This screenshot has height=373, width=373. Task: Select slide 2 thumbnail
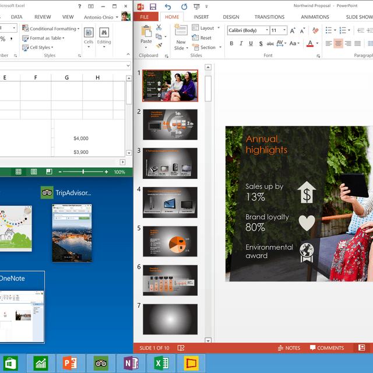pos(170,124)
